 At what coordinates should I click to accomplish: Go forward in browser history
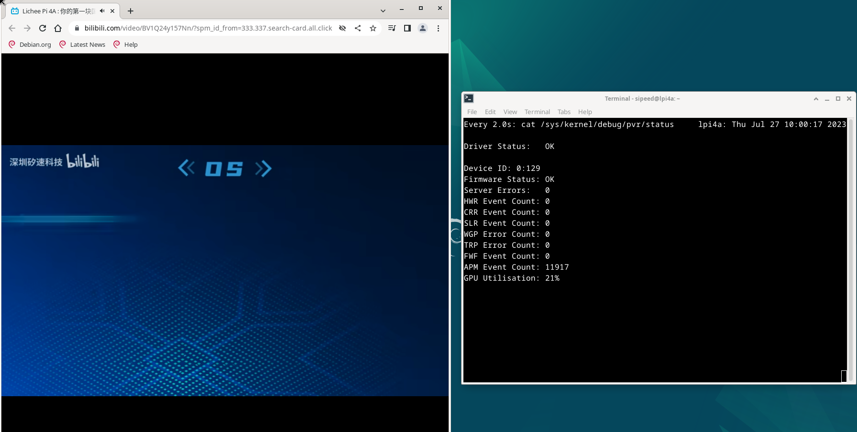point(27,28)
